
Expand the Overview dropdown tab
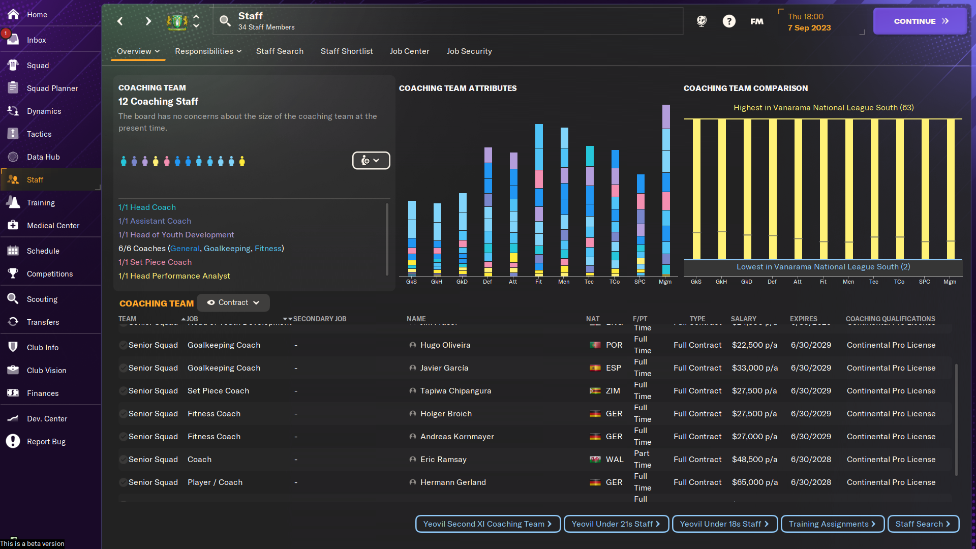coord(138,51)
